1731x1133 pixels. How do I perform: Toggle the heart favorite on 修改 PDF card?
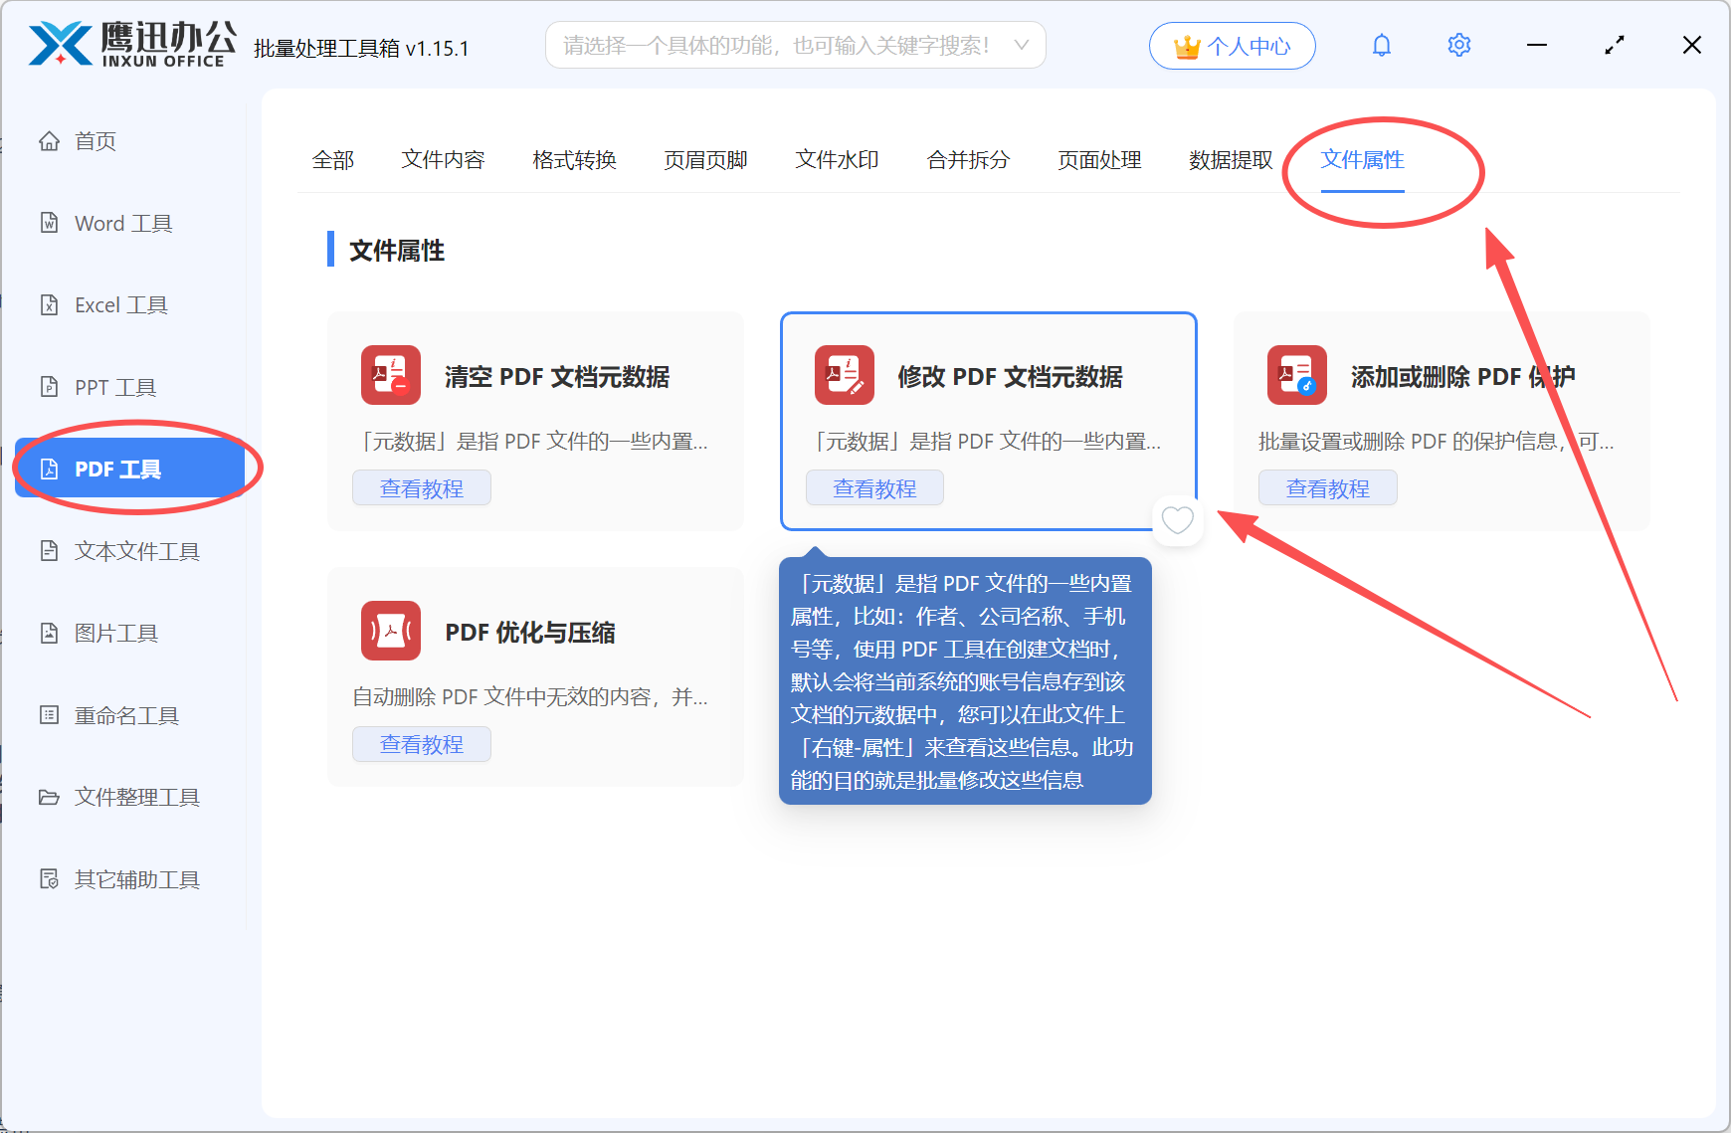pyautogui.click(x=1178, y=520)
